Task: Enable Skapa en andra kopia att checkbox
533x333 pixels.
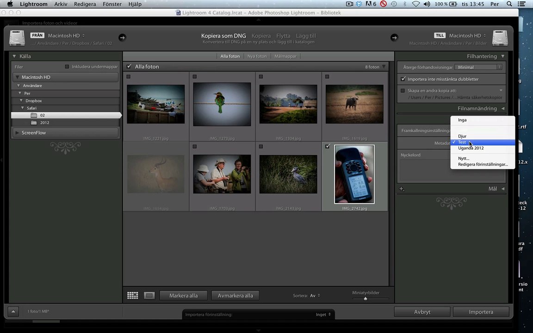Action: point(403,91)
